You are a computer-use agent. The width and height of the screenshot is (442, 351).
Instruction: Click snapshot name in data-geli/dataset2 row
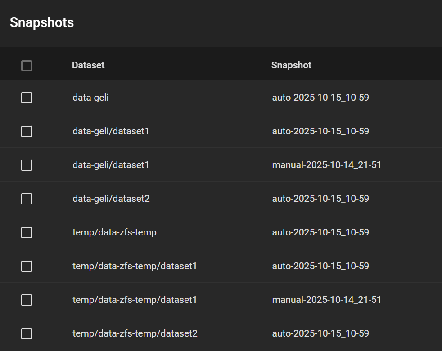320,199
